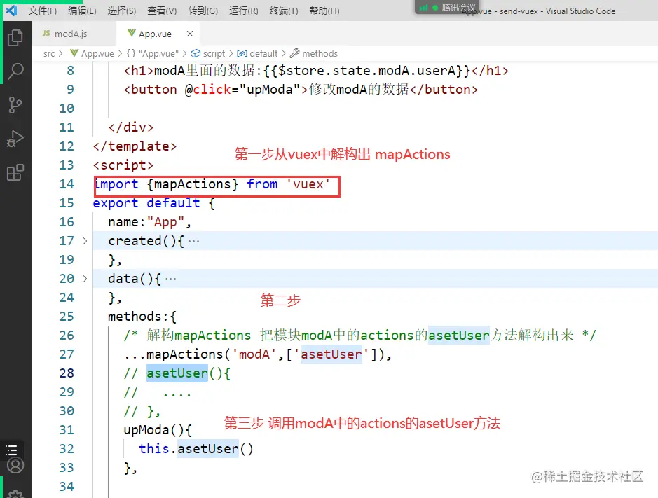Expand the folded created() method on line 17
The height and width of the screenshot is (498, 658).
click(x=84, y=241)
